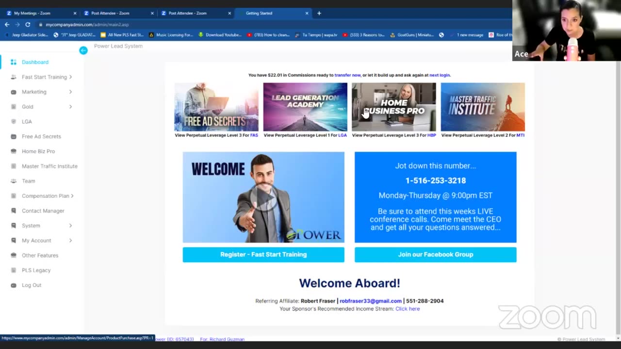Open the Jeep Gladiator Side bookmark
Image resolution: width=621 pixels, height=349 pixels.
click(x=27, y=35)
